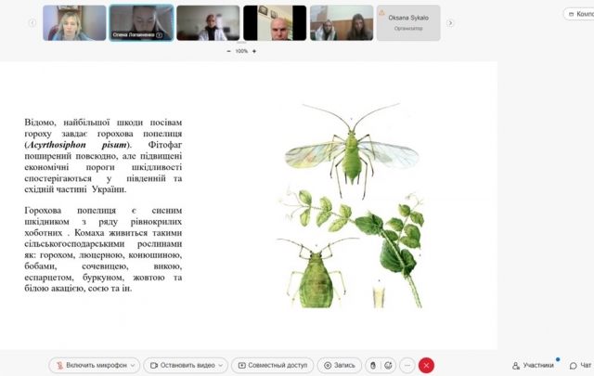This screenshot has width=594, height=376.
Task: Open Совместный доступ screen sharing
Action: pyautogui.click(x=273, y=366)
